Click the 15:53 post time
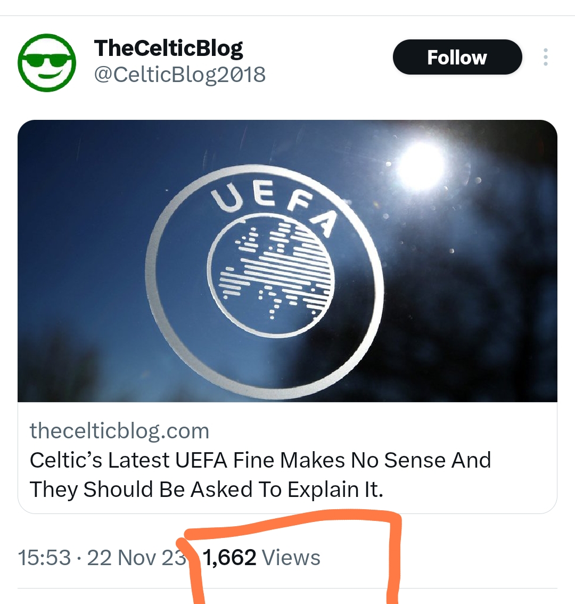The width and height of the screenshot is (575, 604). (45, 557)
